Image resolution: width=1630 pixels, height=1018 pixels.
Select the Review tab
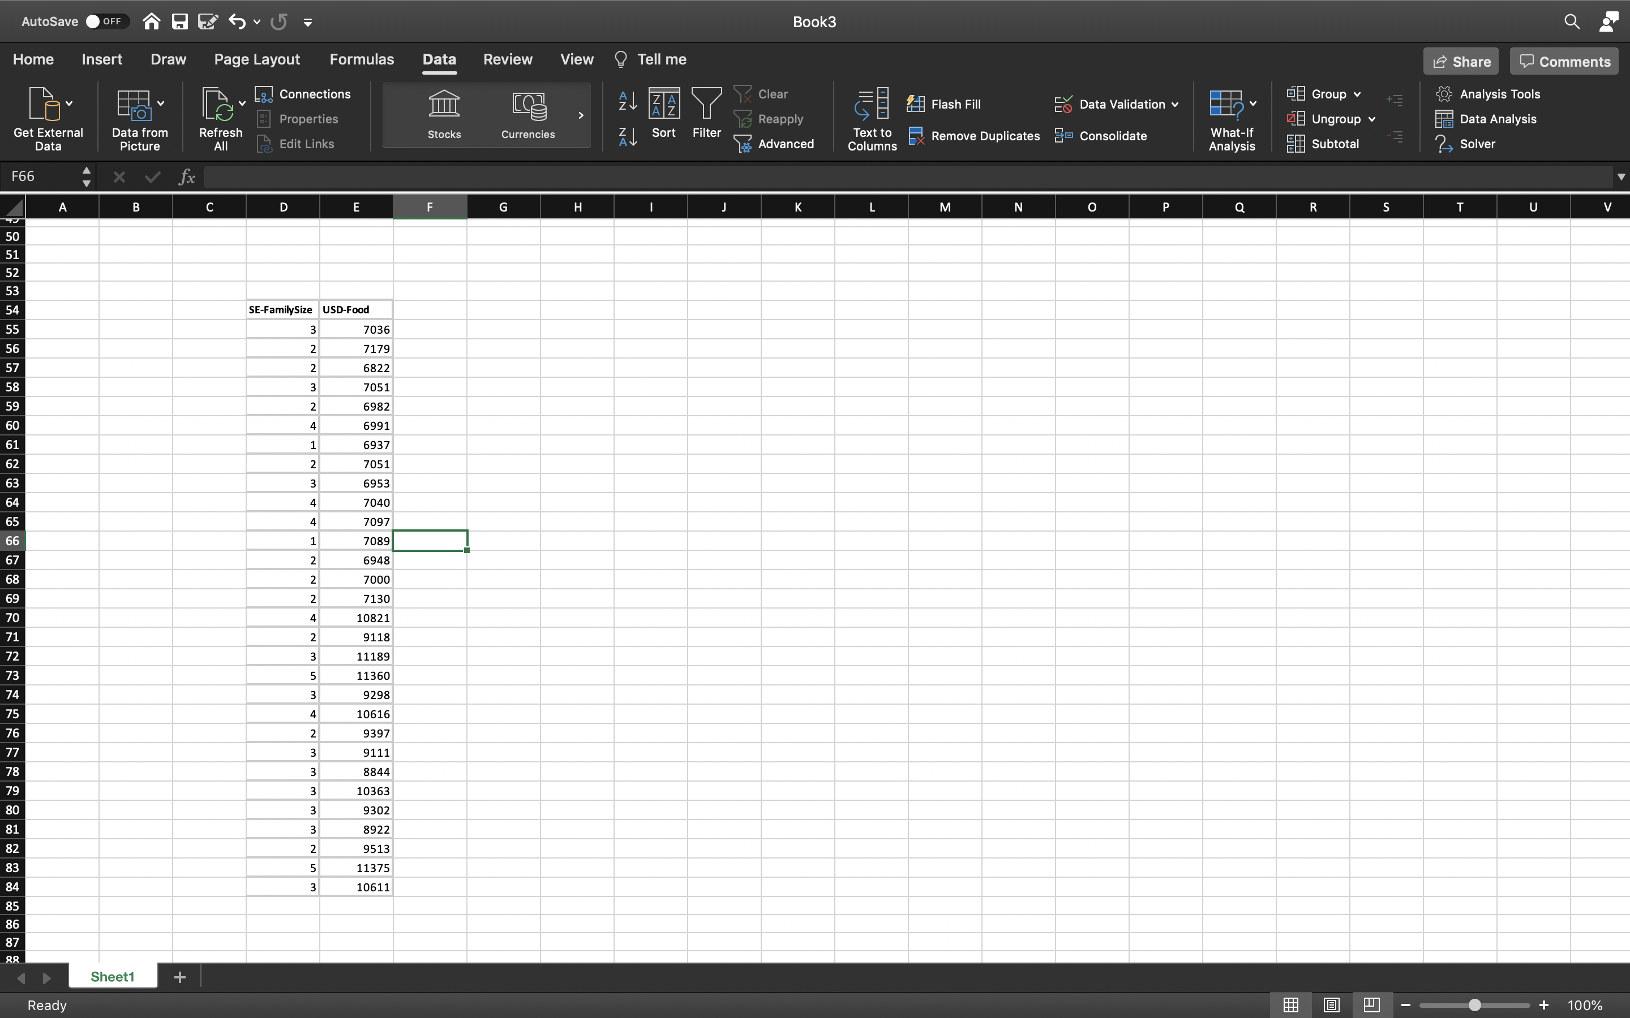(x=508, y=59)
